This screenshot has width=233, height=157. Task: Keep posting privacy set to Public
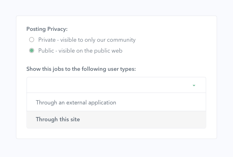click(32, 51)
